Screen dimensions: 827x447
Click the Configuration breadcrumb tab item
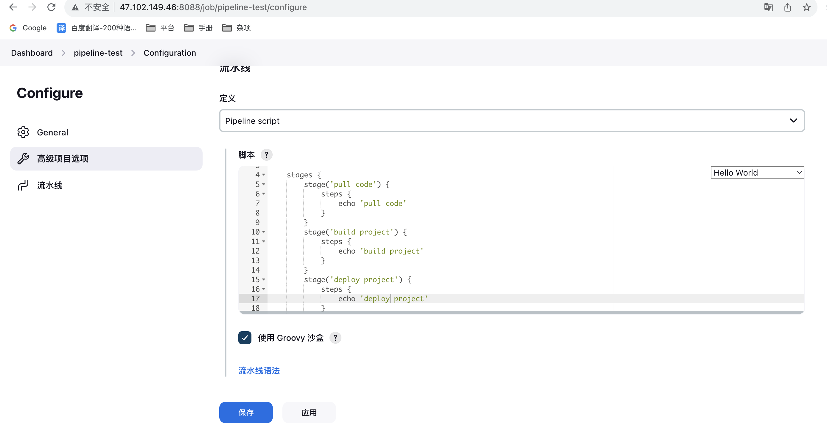click(170, 52)
